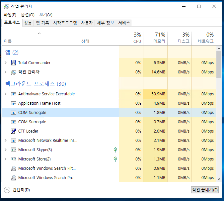Click the 간단히 circle arrow icon
Viewport: 224px width, 201px height.
pos(7,190)
